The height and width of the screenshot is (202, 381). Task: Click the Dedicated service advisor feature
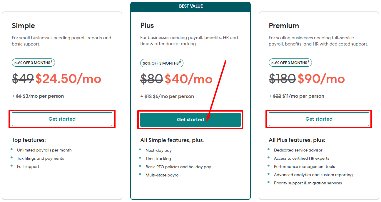pyautogui.click(x=298, y=150)
